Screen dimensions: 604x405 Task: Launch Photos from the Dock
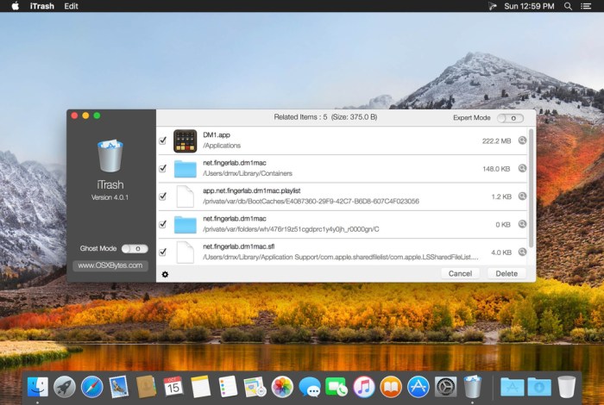282,387
